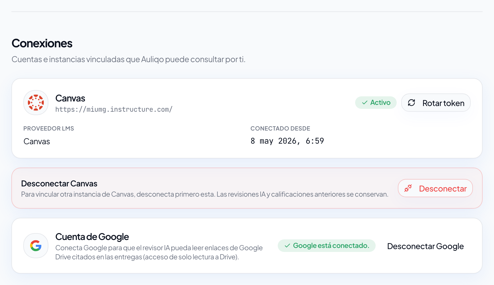Click the CONECTADO DESDE label
Image resolution: width=494 pixels, height=285 pixels.
pos(280,129)
